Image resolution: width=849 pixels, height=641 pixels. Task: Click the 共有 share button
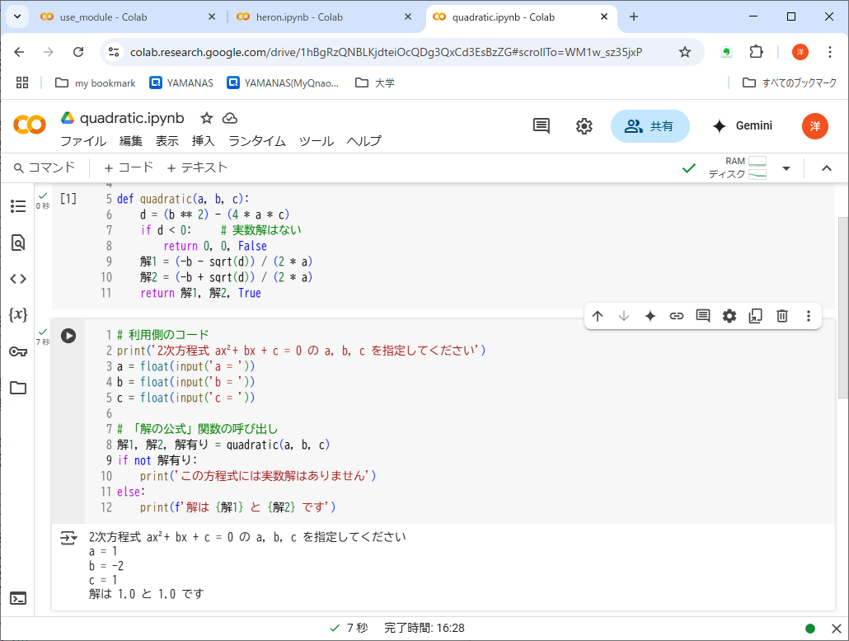[x=650, y=126]
